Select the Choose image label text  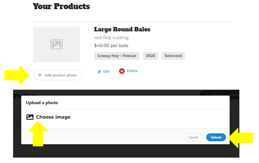click(x=53, y=117)
